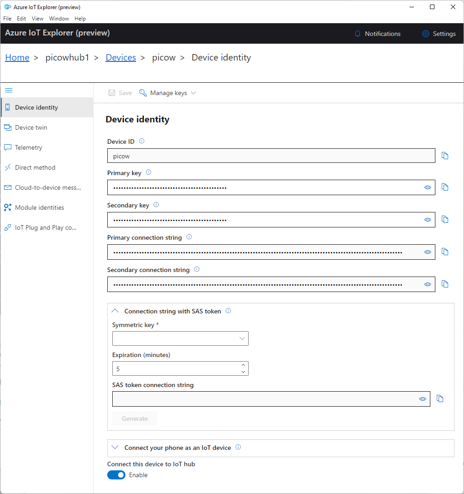The width and height of the screenshot is (464, 494).
Task: Copy the Device ID value
Action: coord(445,156)
